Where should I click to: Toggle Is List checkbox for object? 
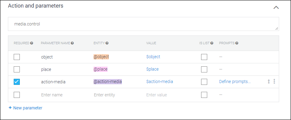(x=204, y=57)
